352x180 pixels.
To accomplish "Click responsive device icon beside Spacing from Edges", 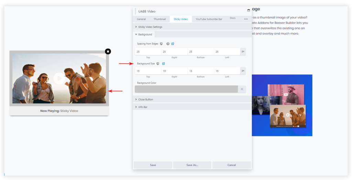I will point(161,44).
